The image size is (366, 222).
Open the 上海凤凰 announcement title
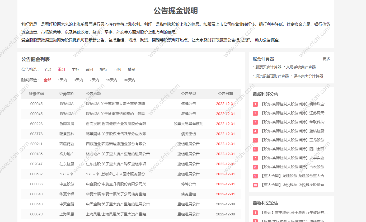(x=118, y=214)
